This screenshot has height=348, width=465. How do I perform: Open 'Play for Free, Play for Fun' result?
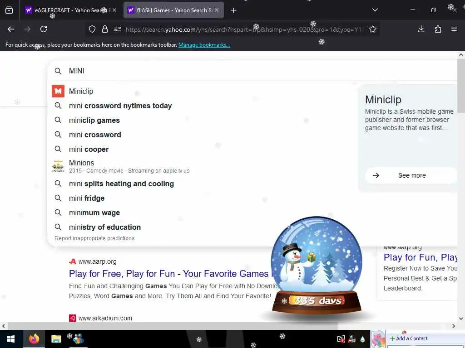[x=171, y=273]
